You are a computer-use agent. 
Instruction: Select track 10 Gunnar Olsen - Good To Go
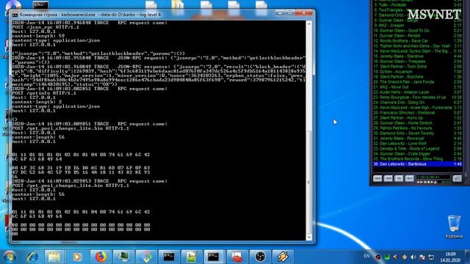pyautogui.click(x=418, y=31)
